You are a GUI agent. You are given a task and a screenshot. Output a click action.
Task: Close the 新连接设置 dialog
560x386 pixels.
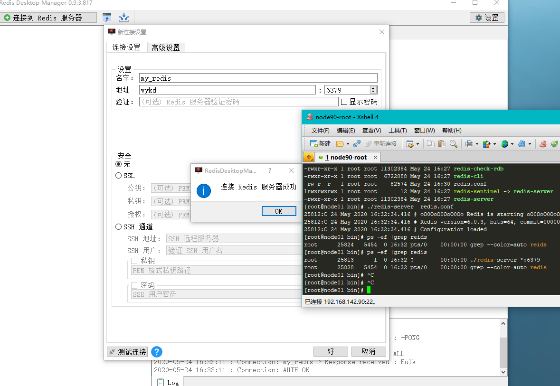click(x=382, y=32)
